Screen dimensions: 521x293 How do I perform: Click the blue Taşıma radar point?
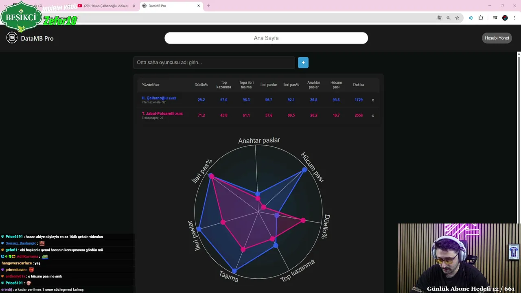[234, 270]
